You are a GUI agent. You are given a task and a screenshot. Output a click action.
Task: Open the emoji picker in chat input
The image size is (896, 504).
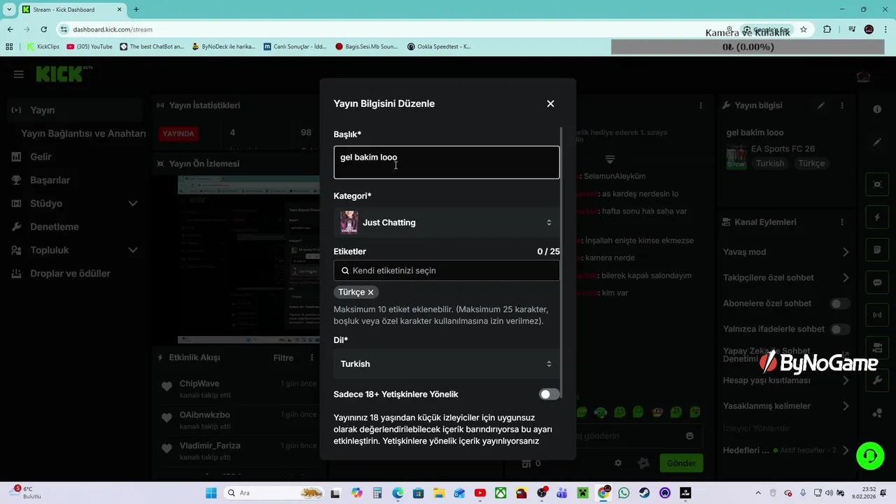pyautogui.click(x=689, y=436)
